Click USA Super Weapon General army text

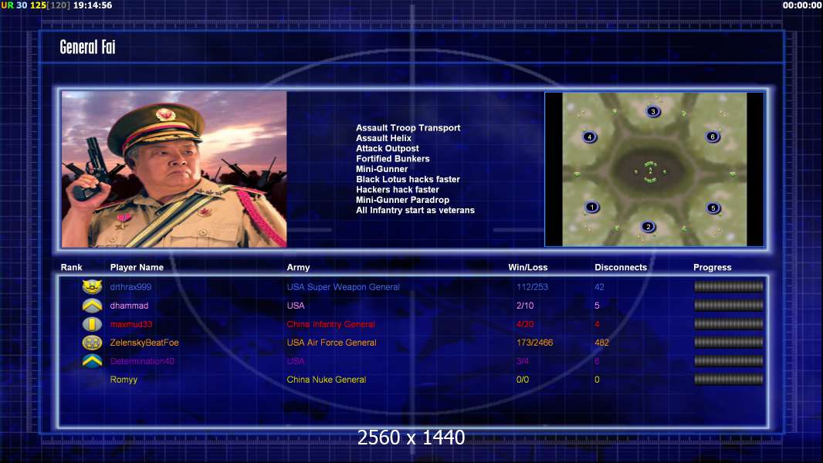pyautogui.click(x=344, y=287)
